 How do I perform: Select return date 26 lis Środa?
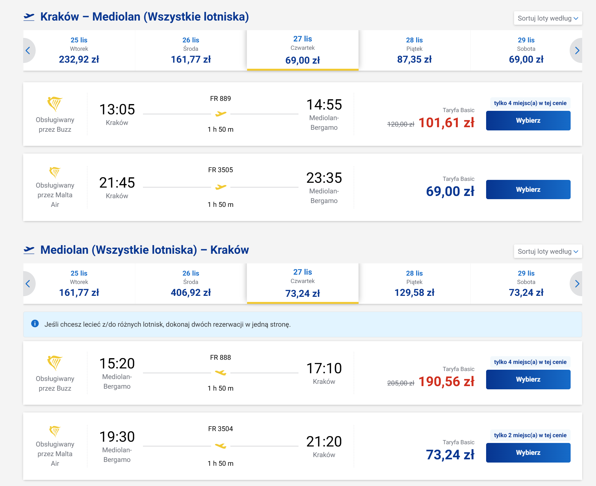(191, 284)
